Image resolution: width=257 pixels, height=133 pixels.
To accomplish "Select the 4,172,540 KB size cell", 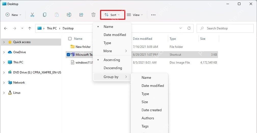I will (209, 62).
